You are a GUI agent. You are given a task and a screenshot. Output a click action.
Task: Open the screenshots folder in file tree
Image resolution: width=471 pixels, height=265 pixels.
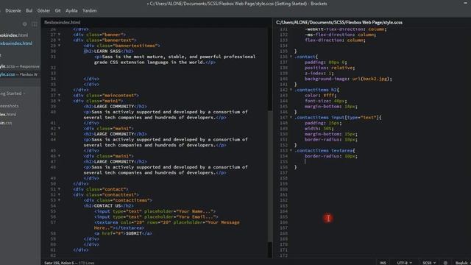[10, 106]
